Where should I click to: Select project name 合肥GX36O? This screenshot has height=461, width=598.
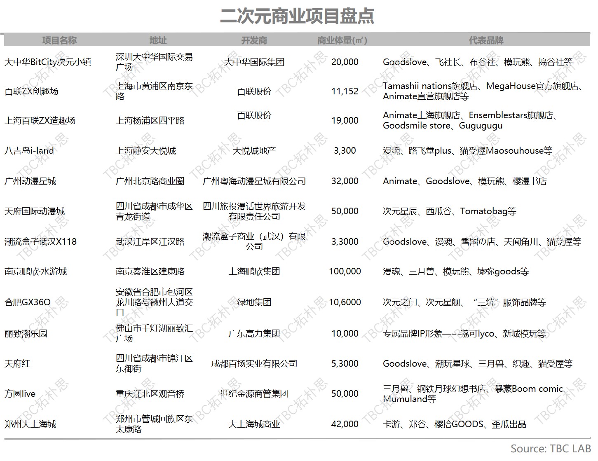pyautogui.click(x=28, y=302)
